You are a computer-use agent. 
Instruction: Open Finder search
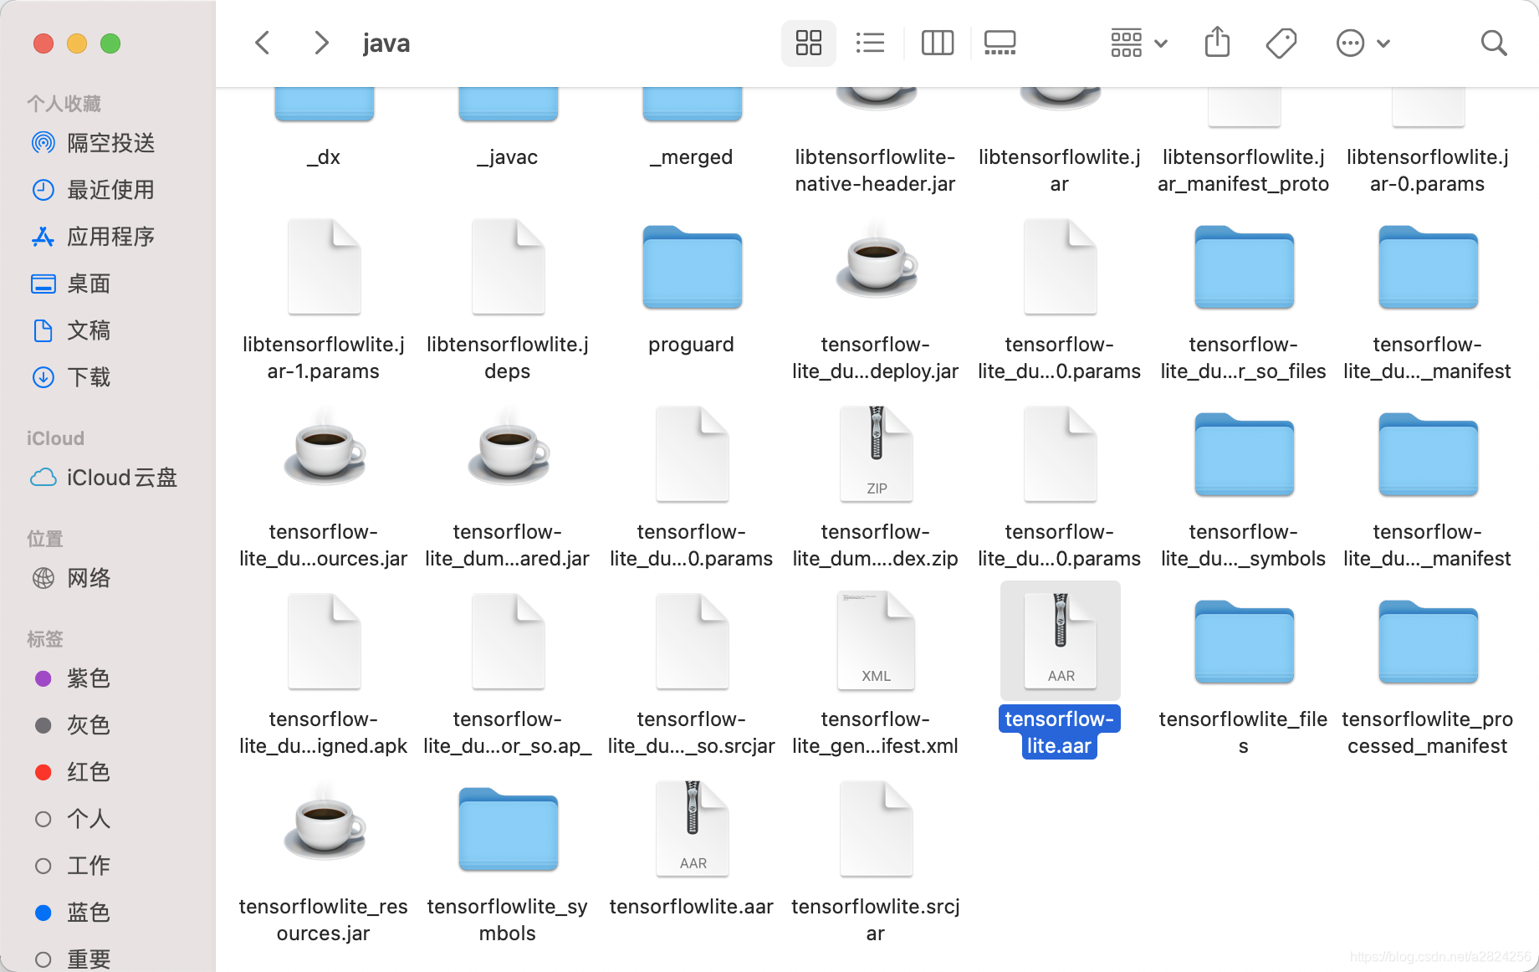point(1494,43)
